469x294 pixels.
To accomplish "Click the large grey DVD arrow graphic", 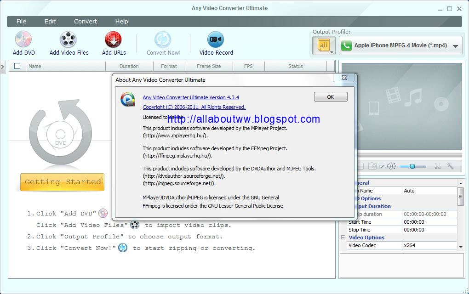I will tap(60, 131).
